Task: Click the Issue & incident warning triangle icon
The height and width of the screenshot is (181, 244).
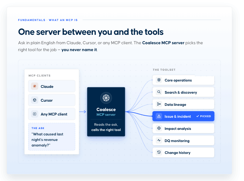Action: pyautogui.click(x=159, y=116)
